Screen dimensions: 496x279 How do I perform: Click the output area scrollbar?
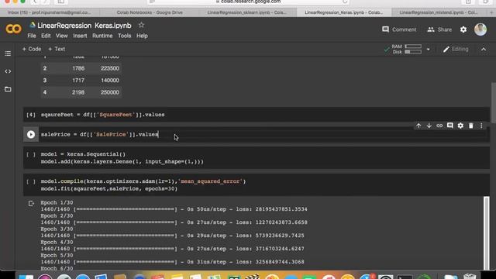[486, 232]
